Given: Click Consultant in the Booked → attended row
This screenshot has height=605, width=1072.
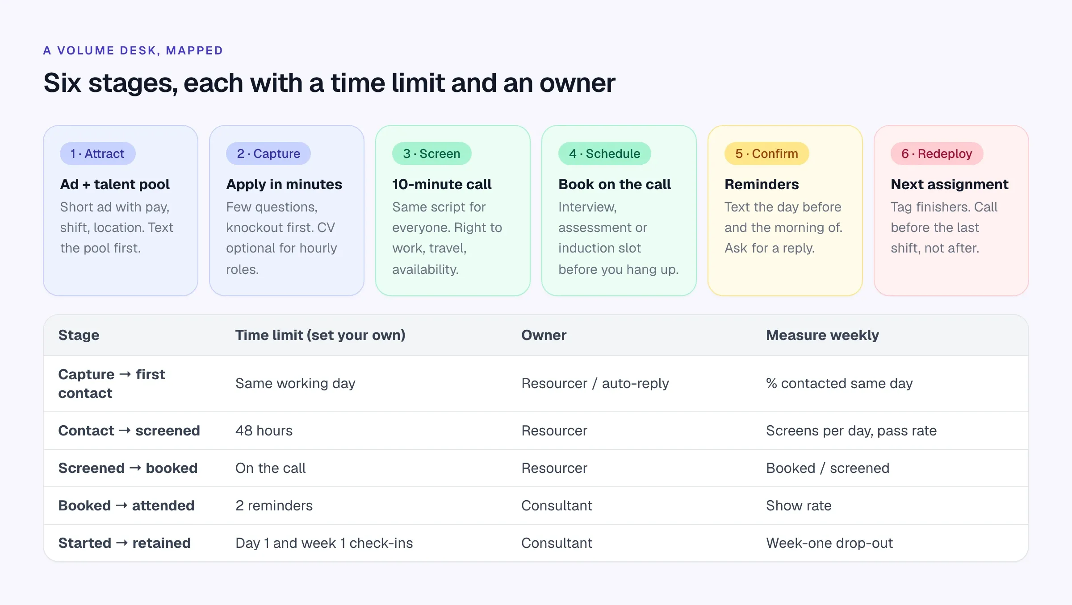Looking at the screenshot, I should pos(557,506).
